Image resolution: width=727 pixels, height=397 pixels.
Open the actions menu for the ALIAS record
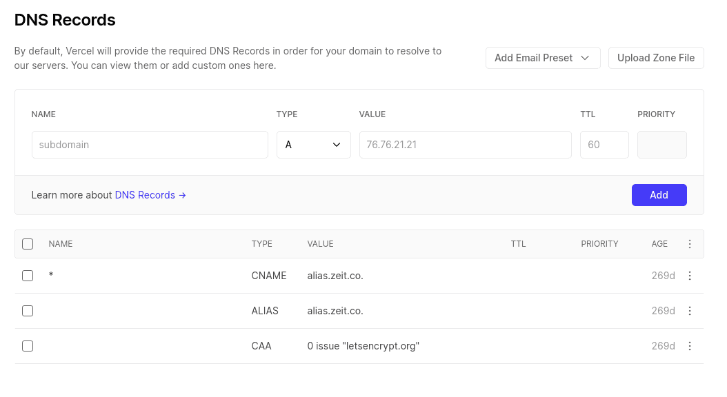tap(690, 311)
